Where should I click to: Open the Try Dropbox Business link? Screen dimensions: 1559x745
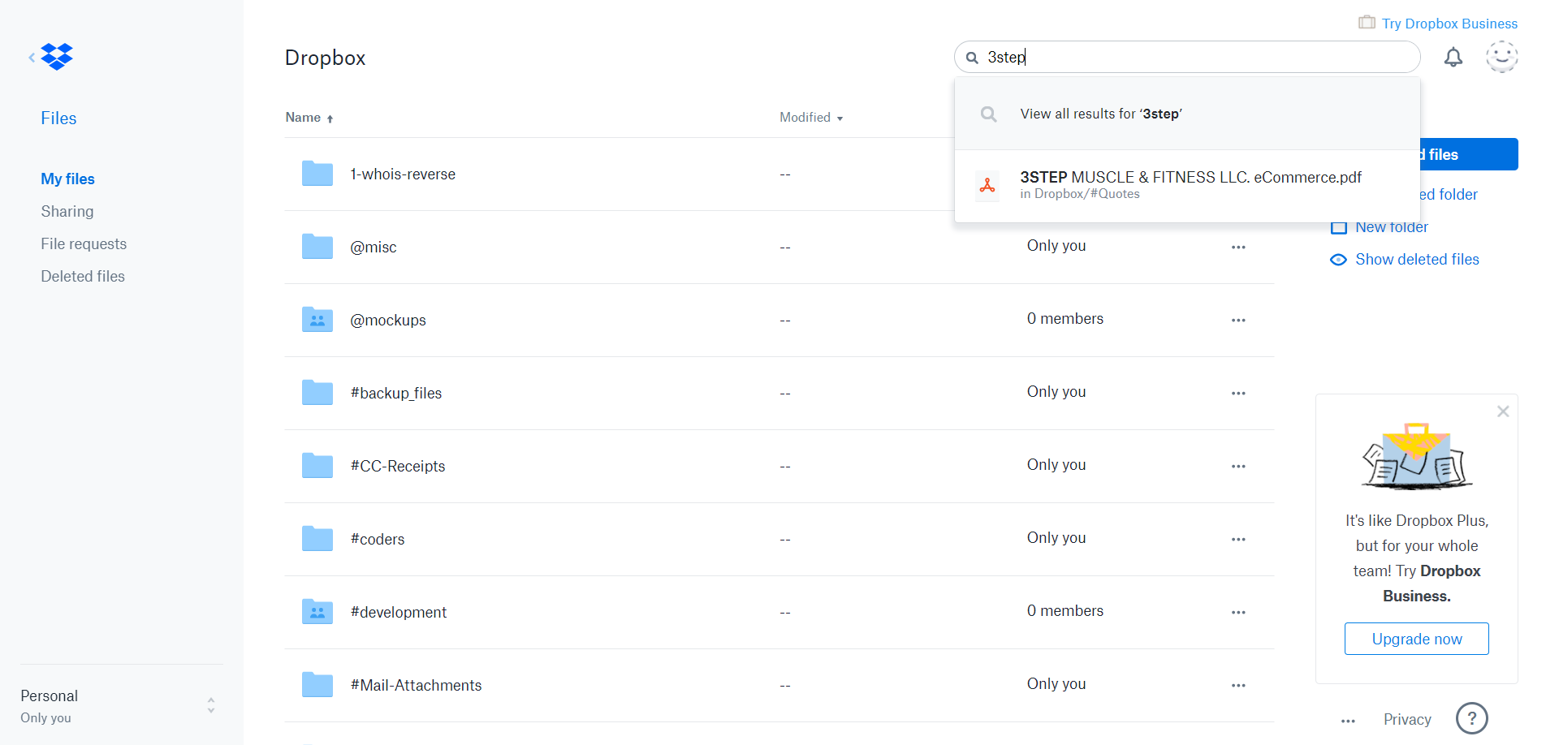1449,24
